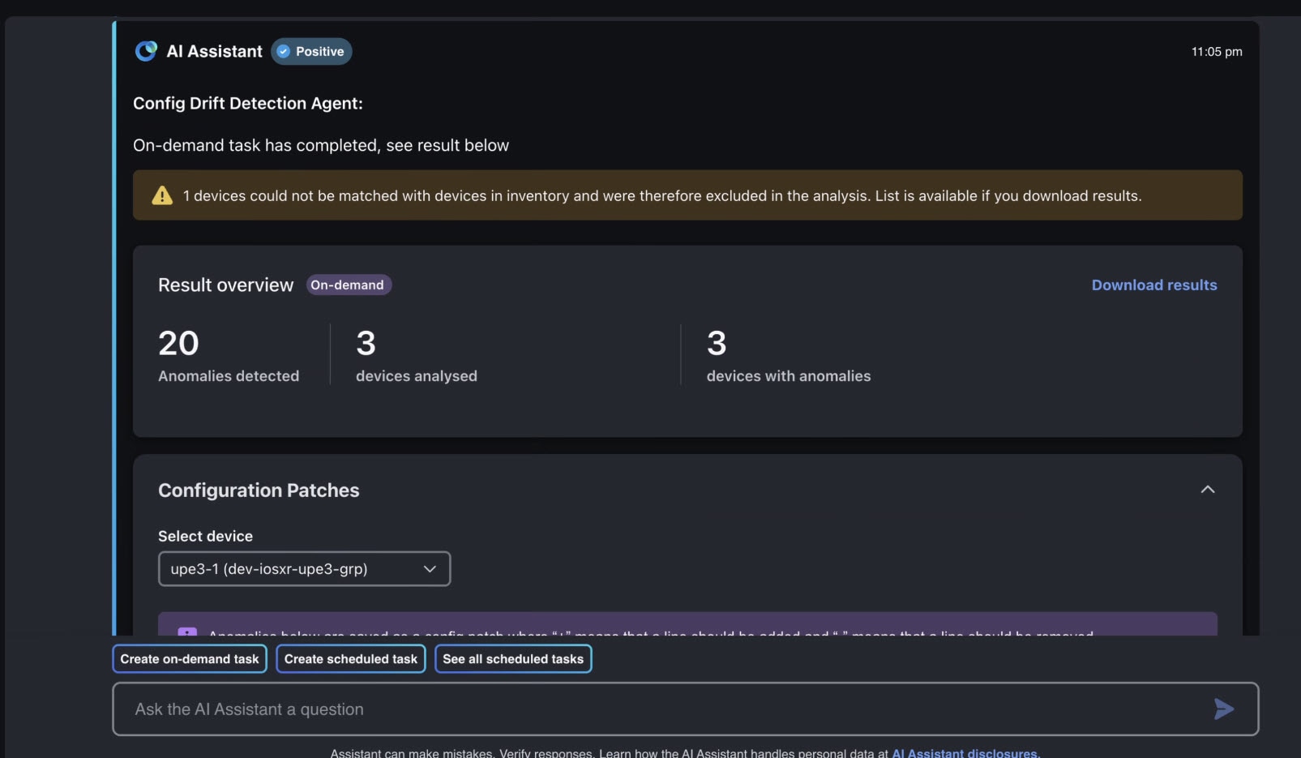Click the Configuration Patches title
Viewport: 1301px width, 758px height.
[x=259, y=490]
